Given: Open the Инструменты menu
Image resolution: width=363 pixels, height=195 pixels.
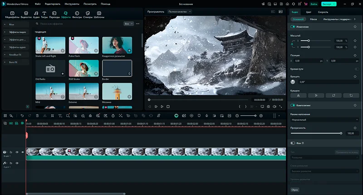Looking at the screenshot, I should 72,4.
